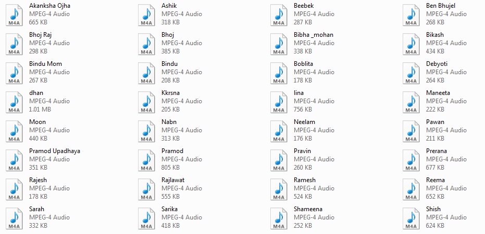Select the Moon file icon

[14, 131]
